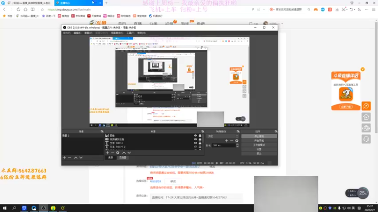Viewport: 378px width, 212px height.
Task: Add a new scene with the plus icon in the OBS Scenes panel
Action: (x=64, y=158)
